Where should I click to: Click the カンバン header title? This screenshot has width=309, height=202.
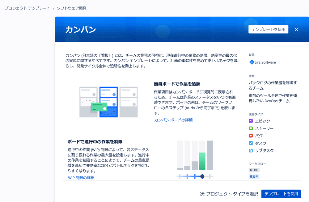point(81,30)
